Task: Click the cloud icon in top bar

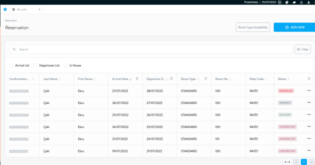Action: click(294, 2)
